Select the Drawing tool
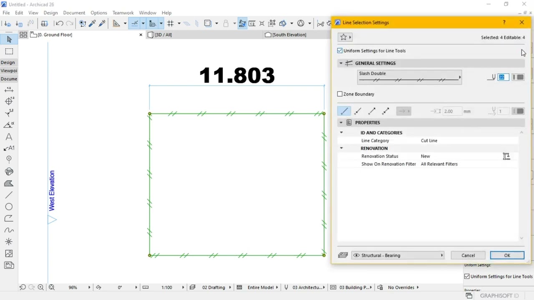The width and height of the screenshot is (534, 300). click(9, 265)
